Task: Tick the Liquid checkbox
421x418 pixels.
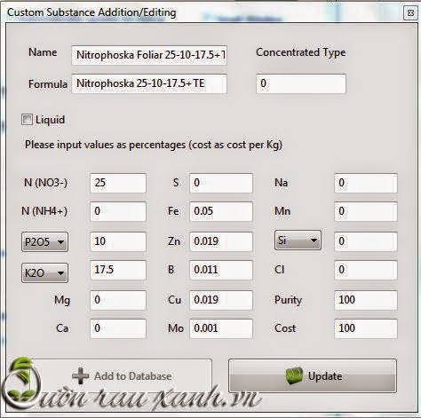Action: [x=27, y=120]
